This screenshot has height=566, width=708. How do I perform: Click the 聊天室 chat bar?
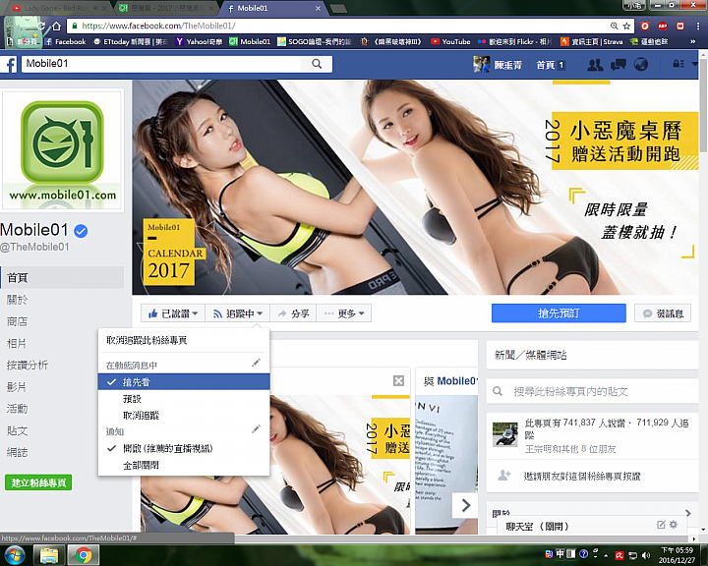click(594, 526)
